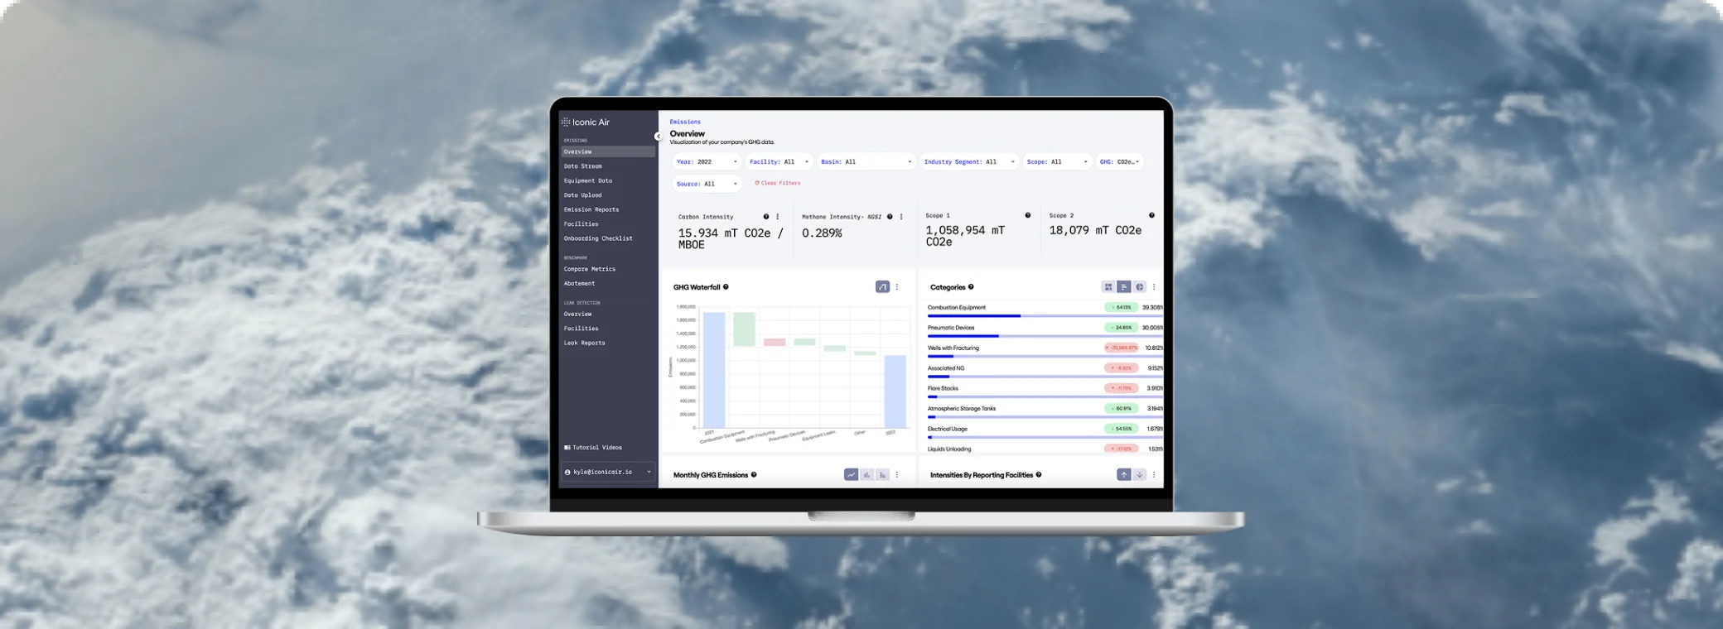Image resolution: width=1723 pixels, height=629 pixels.
Task: Open the Methane Intensity three-dot options menu
Action: click(901, 217)
